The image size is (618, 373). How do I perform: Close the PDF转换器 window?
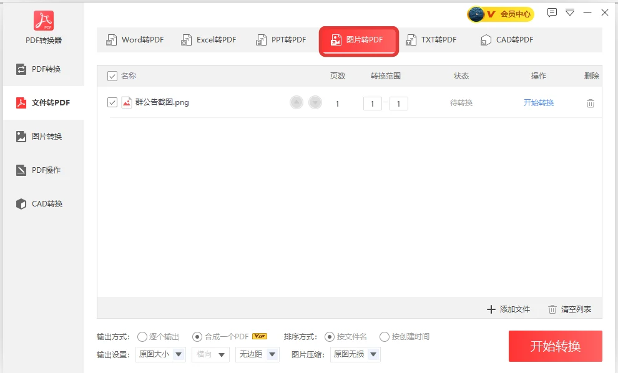[605, 12]
